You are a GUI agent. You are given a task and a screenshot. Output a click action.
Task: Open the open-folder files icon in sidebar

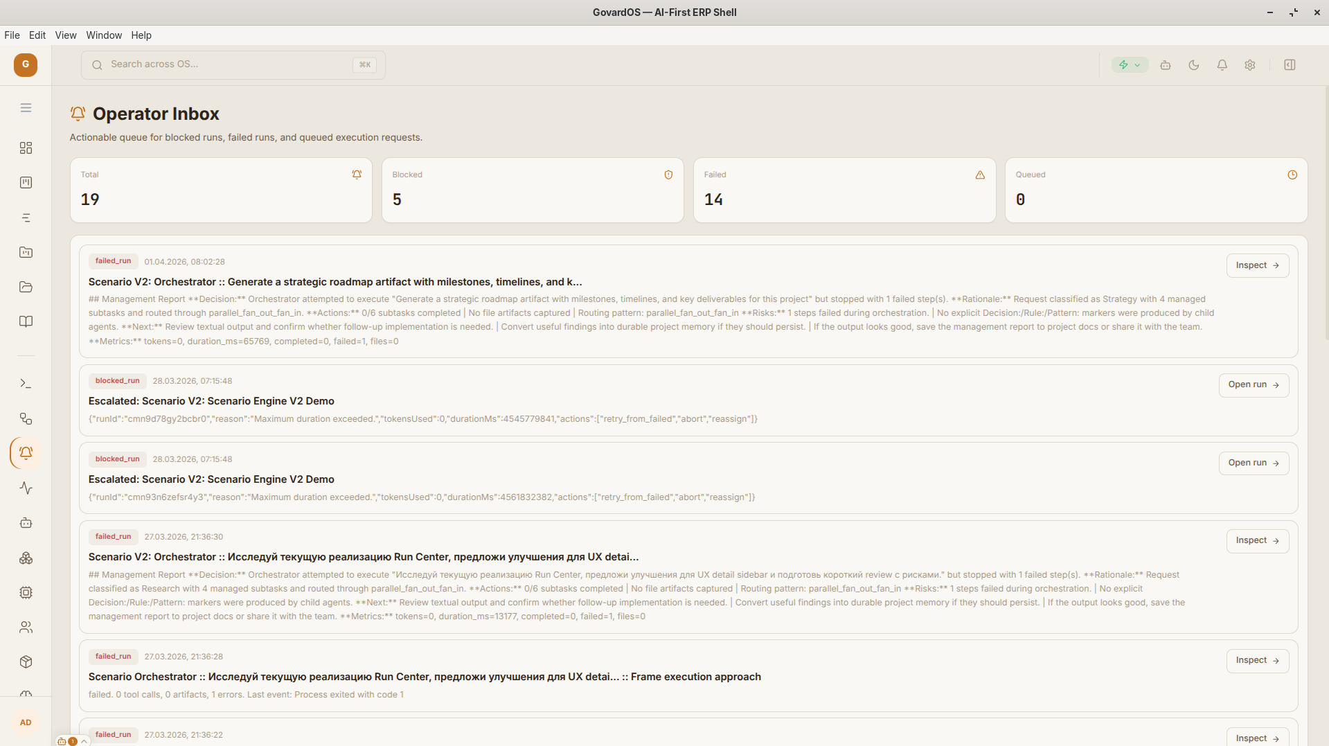tap(26, 287)
